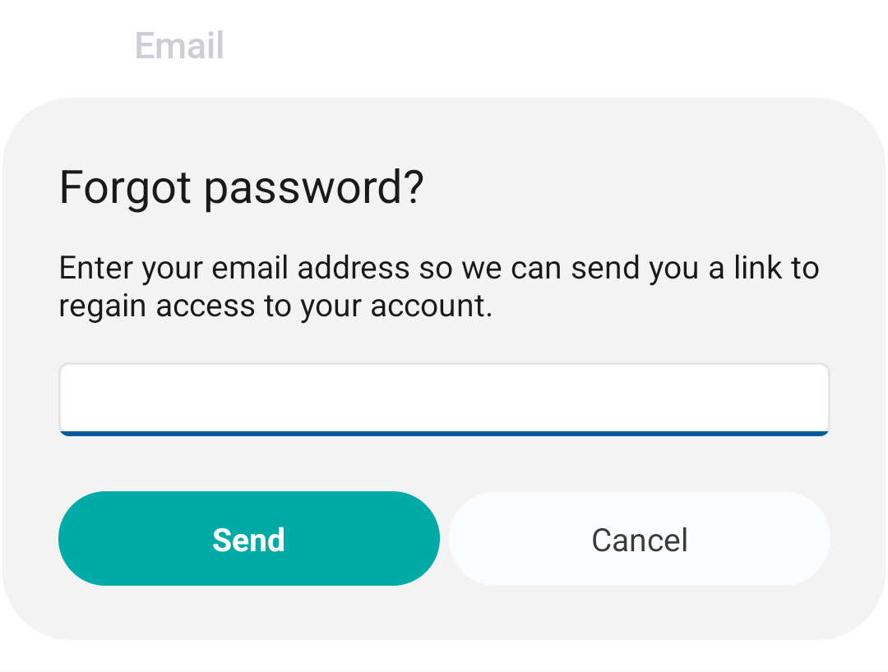Click the word Send in the teal button
Screen dimensions: 888x672
(248, 540)
